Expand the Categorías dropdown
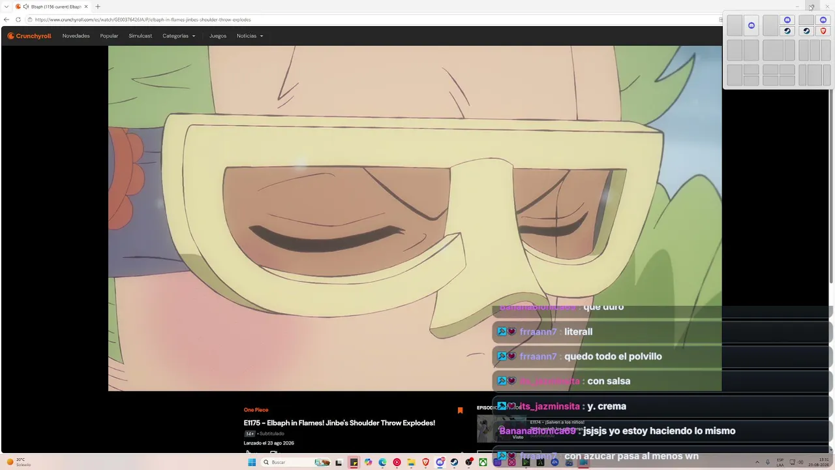The image size is (835, 470). pyautogui.click(x=179, y=36)
